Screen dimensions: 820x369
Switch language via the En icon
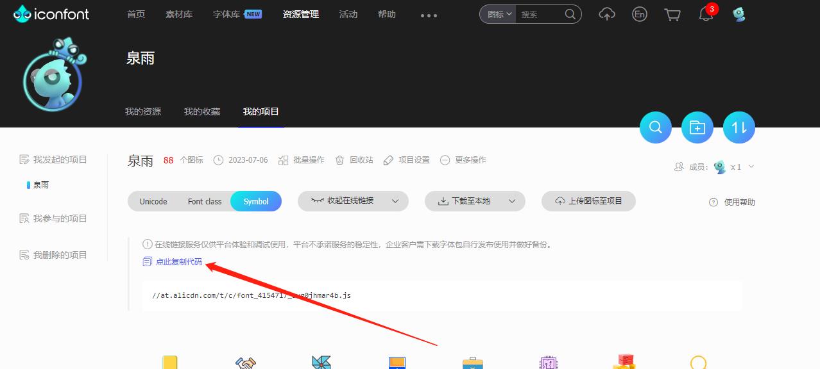click(639, 13)
